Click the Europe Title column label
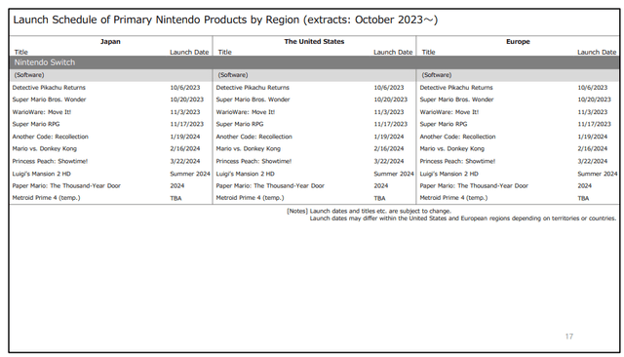 click(428, 52)
